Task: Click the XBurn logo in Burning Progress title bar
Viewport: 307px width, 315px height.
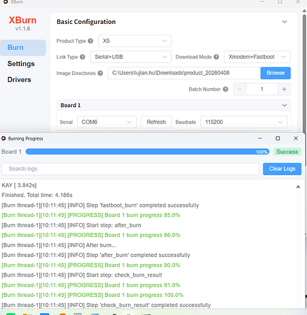Action: (x=3, y=139)
